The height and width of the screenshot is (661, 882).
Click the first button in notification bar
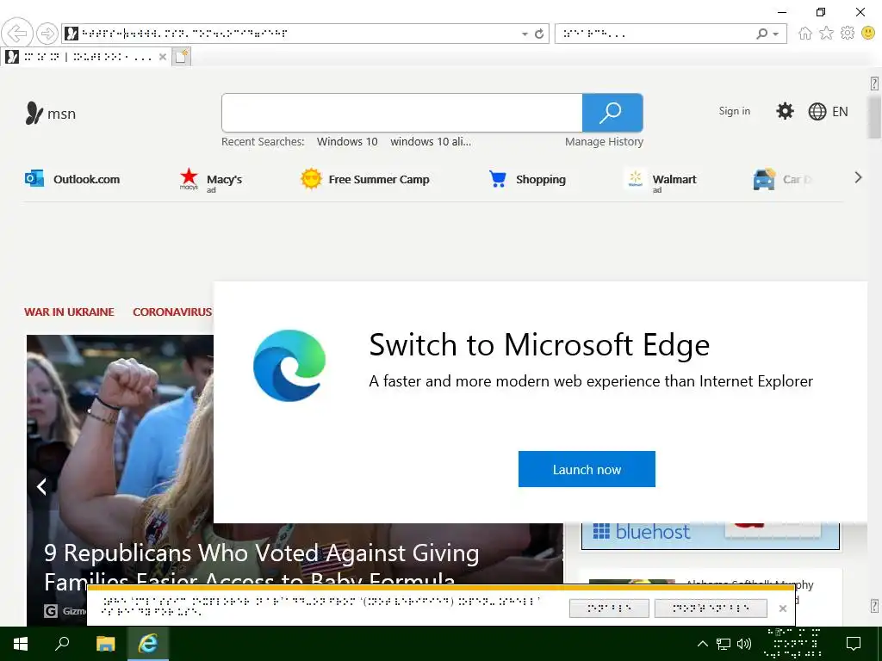[609, 608]
